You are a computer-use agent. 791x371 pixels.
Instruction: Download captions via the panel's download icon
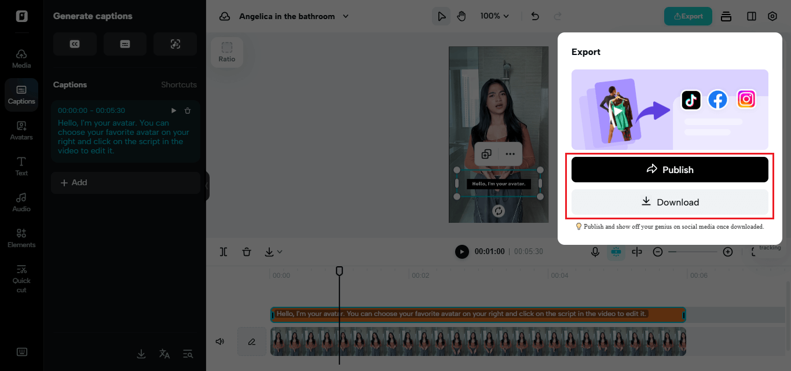click(141, 354)
